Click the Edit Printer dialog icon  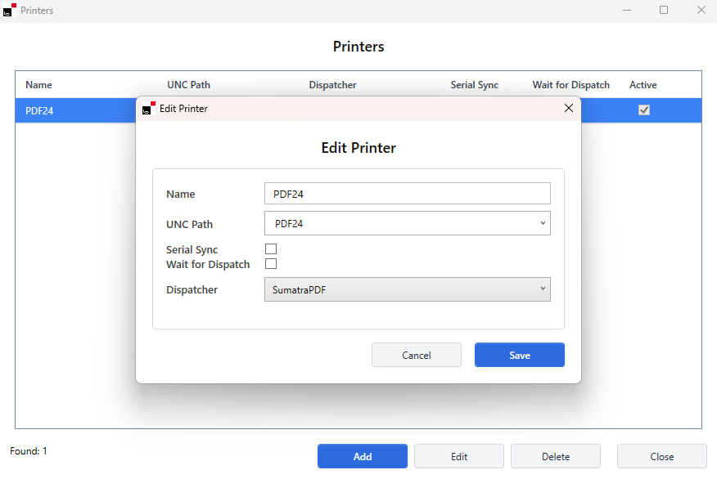(148, 109)
